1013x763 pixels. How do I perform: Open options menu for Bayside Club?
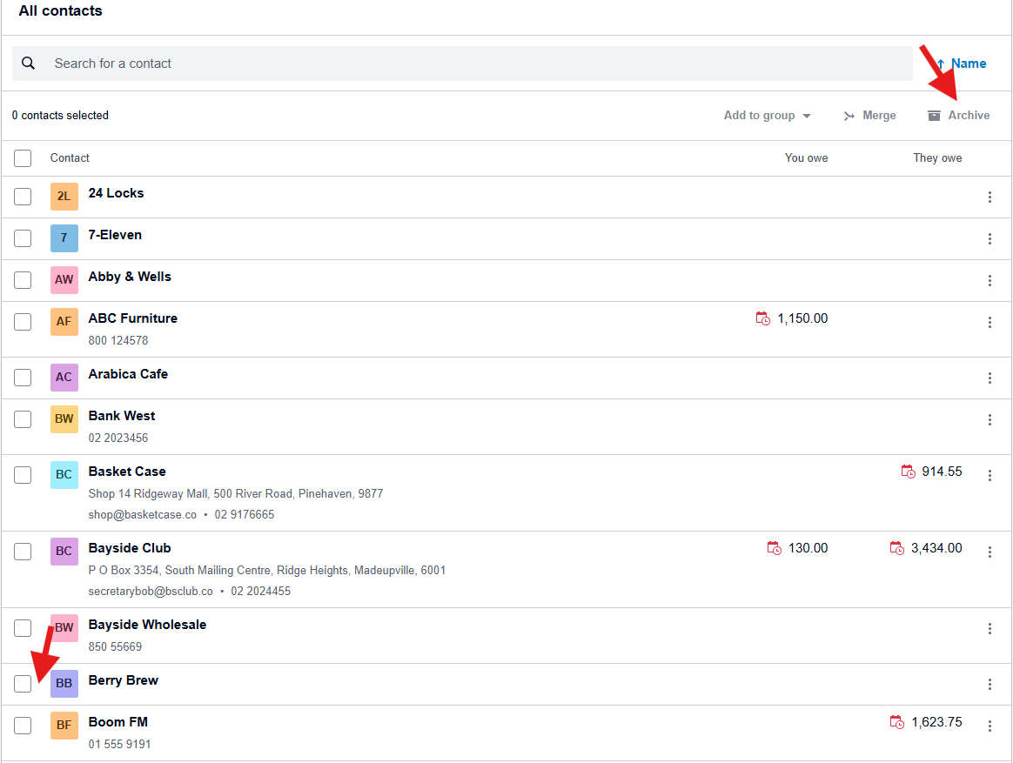pyautogui.click(x=990, y=552)
